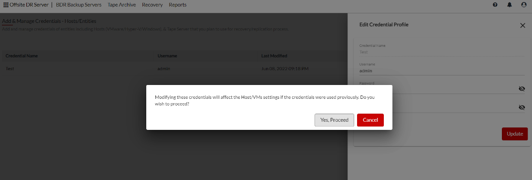Open the apps grid icon

click(x=6, y=5)
